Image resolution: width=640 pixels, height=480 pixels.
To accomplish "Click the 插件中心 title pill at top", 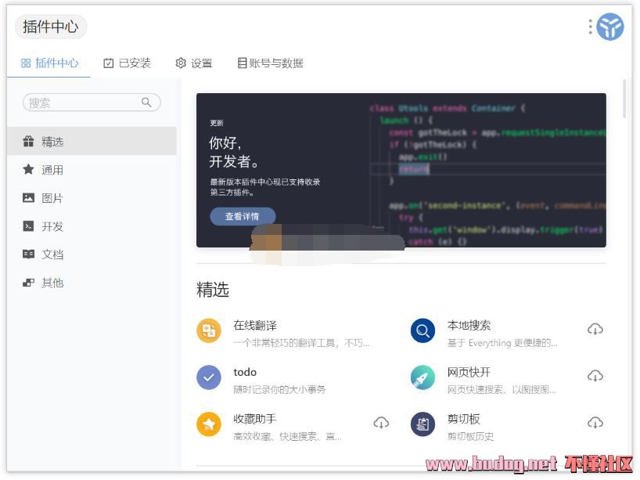I will pyautogui.click(x=51, y=27).
